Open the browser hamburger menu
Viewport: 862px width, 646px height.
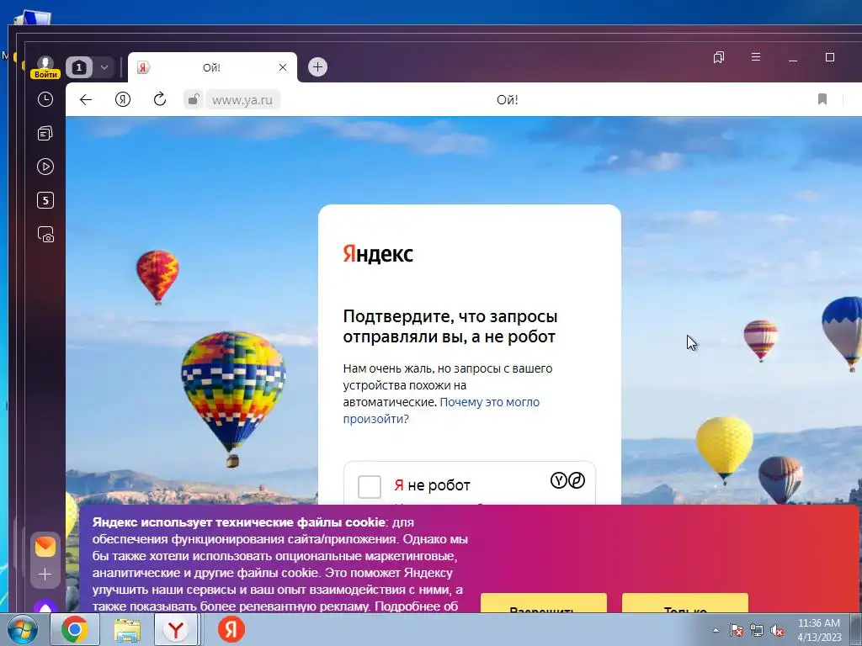click(756, 57)
